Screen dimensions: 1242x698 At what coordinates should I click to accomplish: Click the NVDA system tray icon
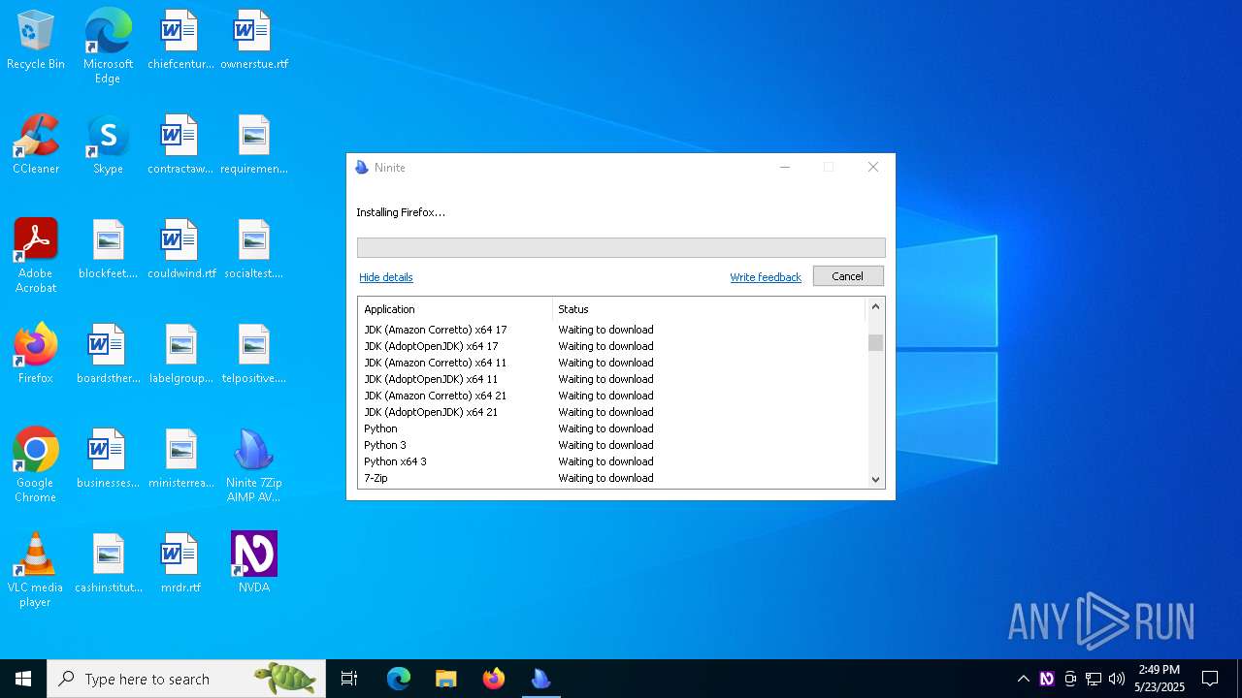point(1047,679)
